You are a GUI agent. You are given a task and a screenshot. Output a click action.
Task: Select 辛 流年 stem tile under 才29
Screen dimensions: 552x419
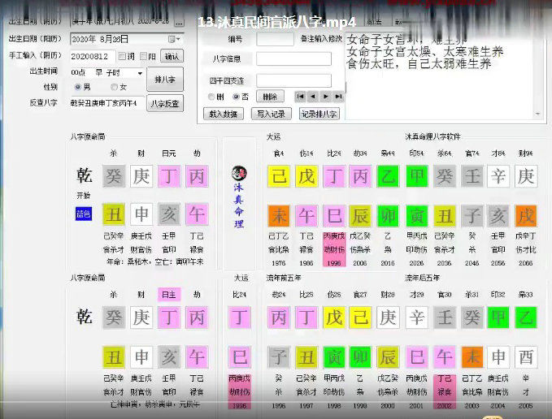point(417,317)
